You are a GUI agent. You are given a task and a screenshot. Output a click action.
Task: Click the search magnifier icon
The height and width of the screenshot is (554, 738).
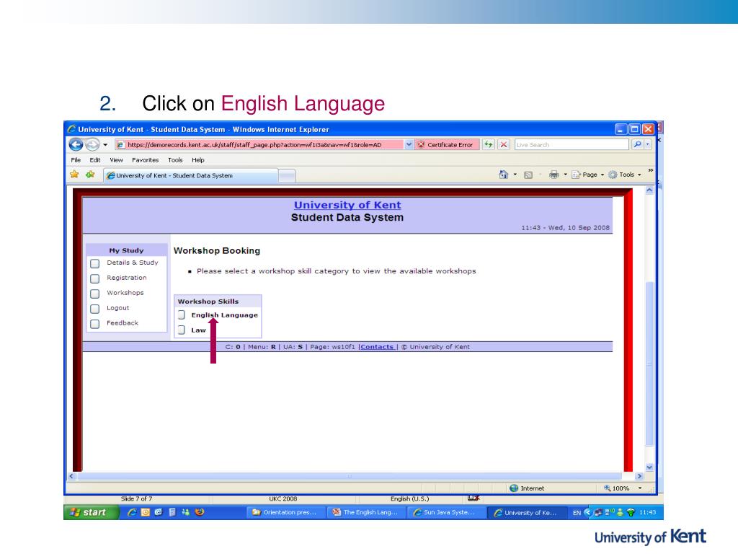(637, 144)
